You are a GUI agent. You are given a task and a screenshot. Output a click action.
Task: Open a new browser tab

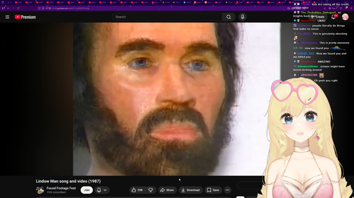click(322, 2)
